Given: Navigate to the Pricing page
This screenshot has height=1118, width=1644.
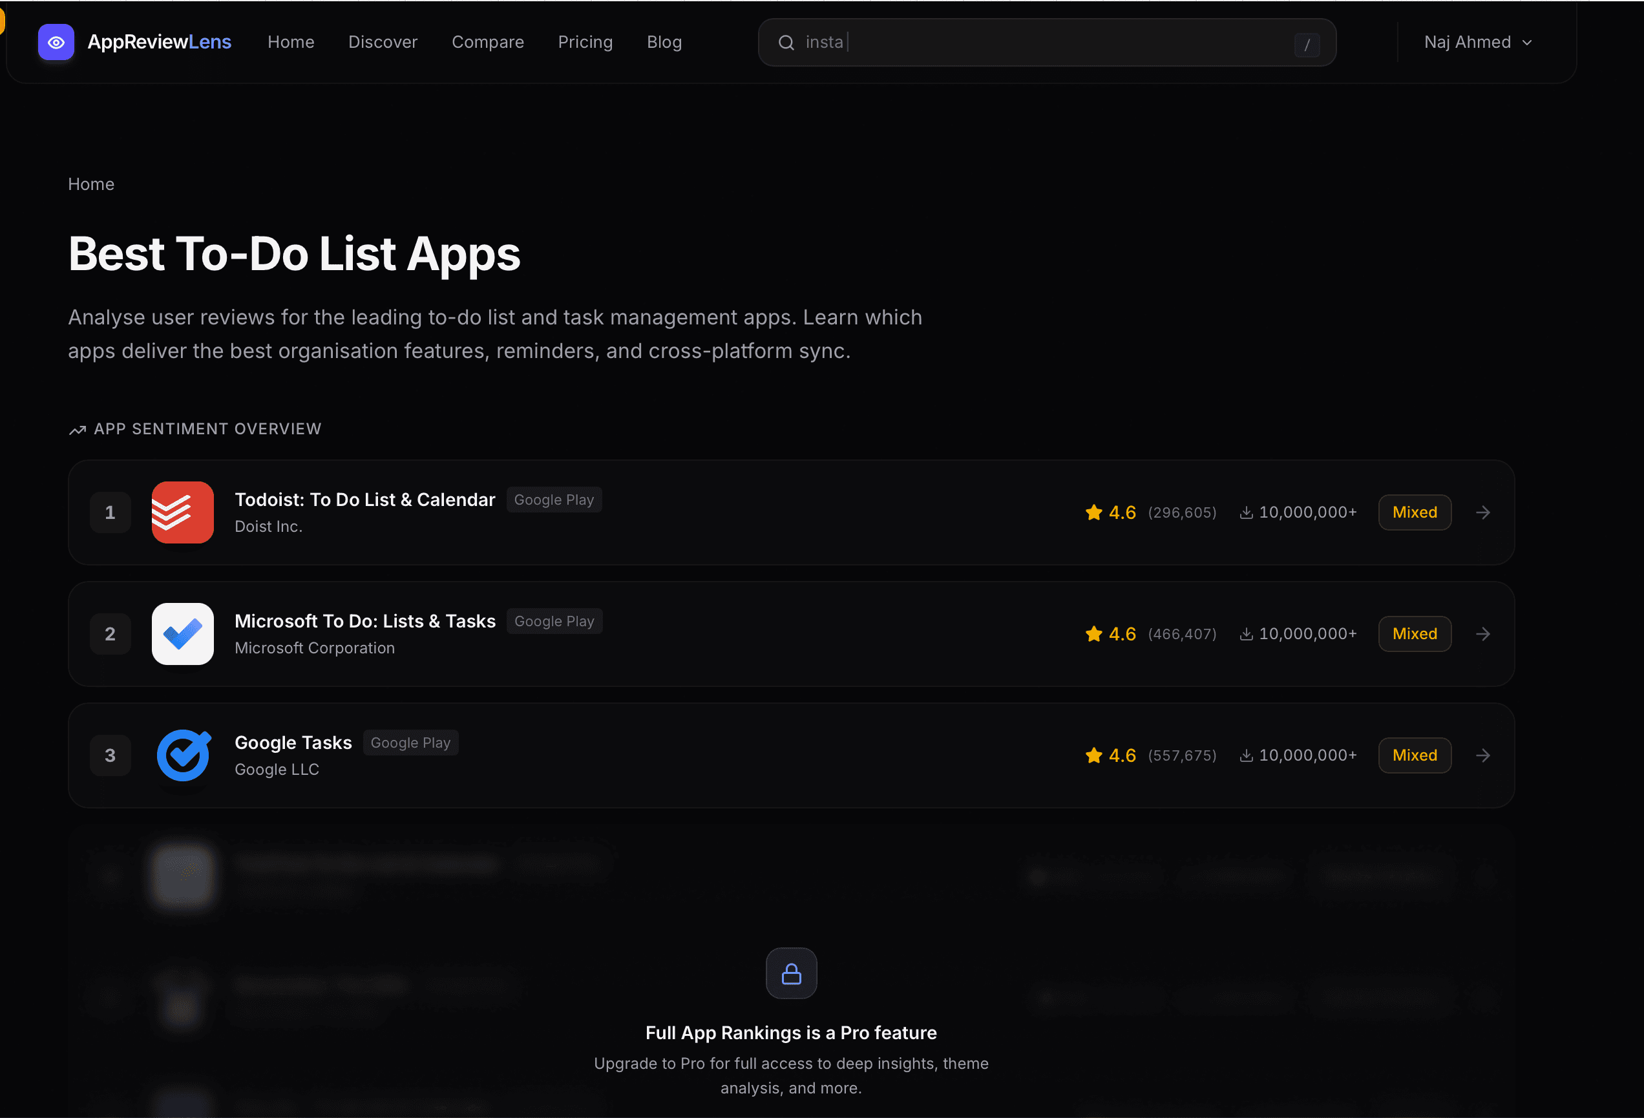Looking at the screenshot, I should 585,42.
